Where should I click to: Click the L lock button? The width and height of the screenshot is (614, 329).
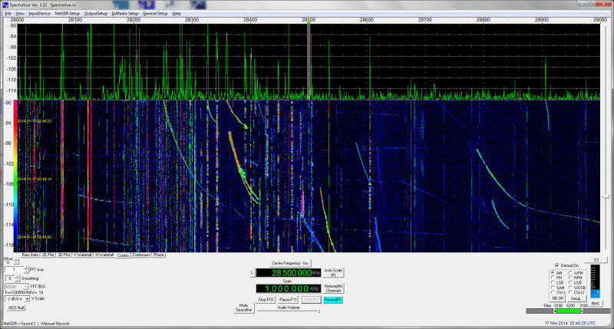pyautogui.click(x=252, y=273)
